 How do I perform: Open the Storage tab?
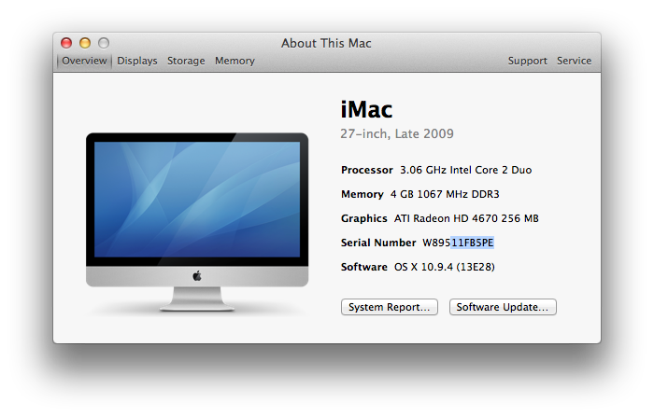[x=186, y=61]
